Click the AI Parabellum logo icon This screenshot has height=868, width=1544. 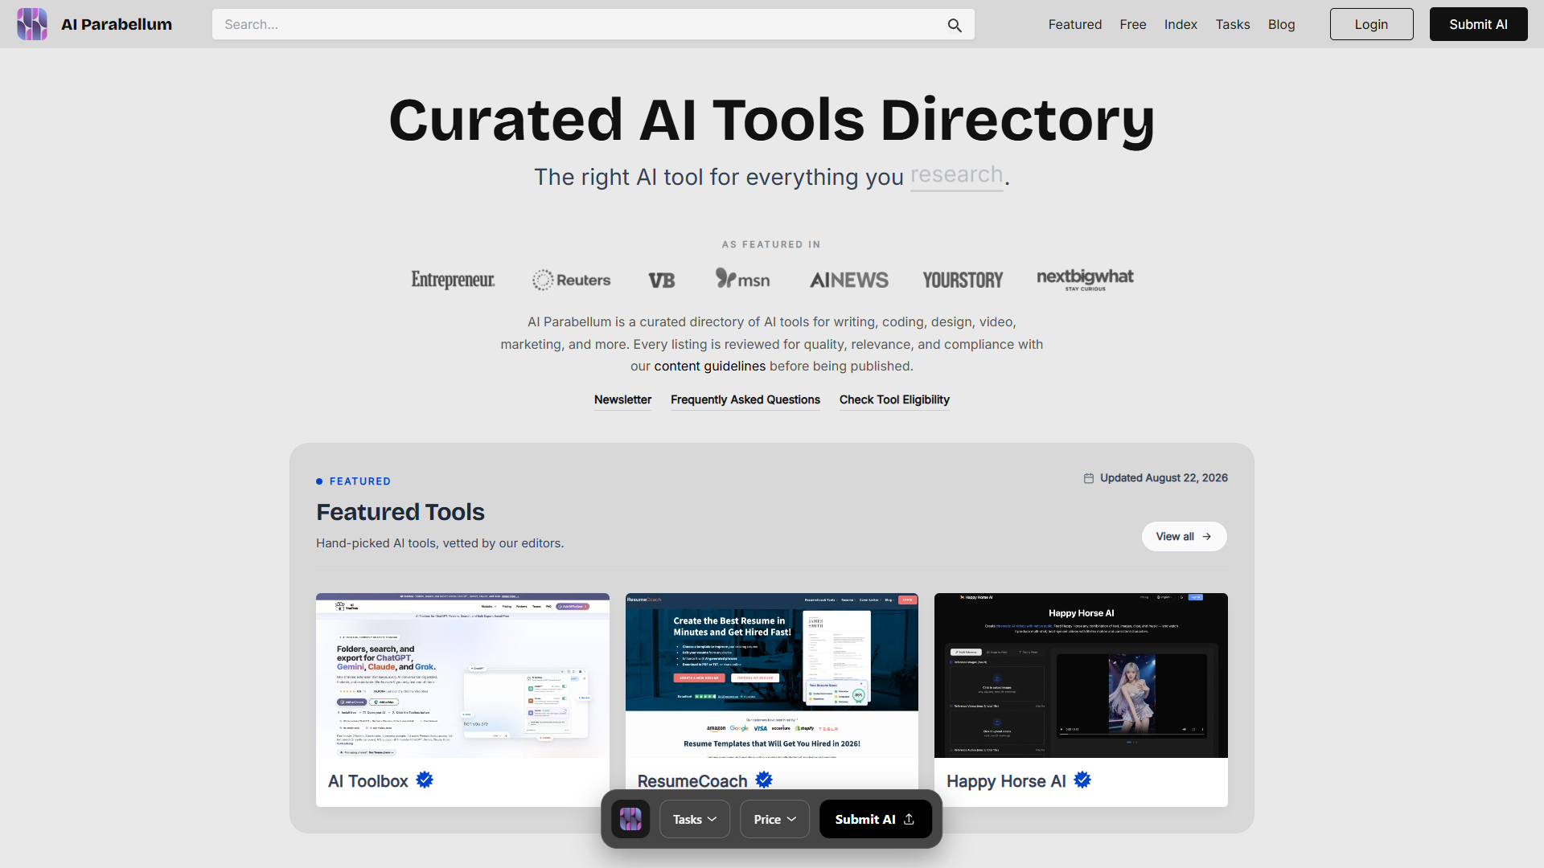click(32, 24)
